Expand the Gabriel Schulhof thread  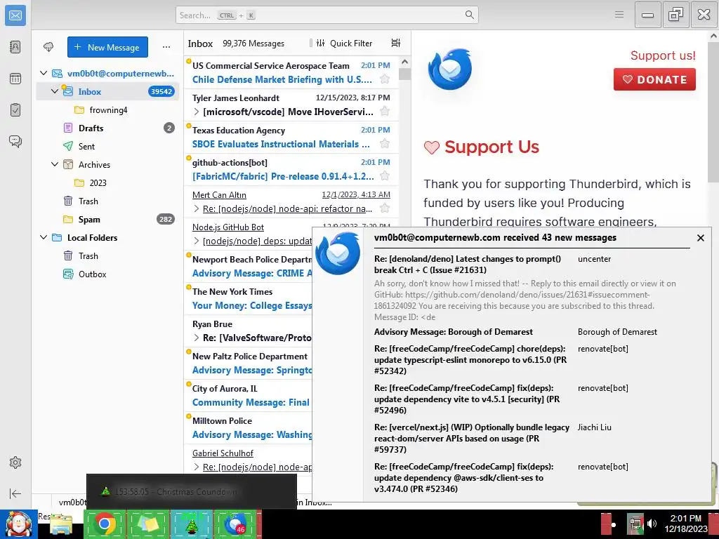(x=197, y=467)
